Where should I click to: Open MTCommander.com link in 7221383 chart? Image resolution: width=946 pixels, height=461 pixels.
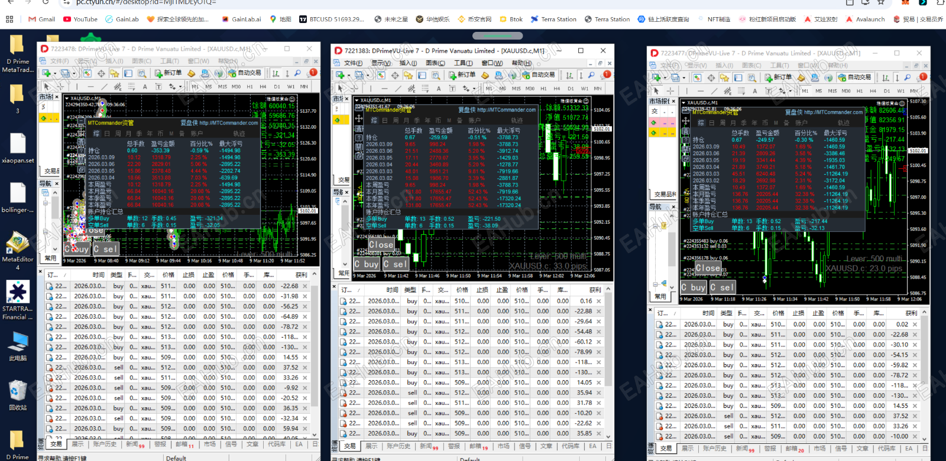tap(506, 110)
